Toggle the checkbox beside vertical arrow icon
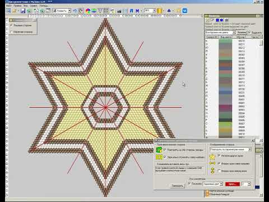The width and height of the screenshot is (269, 202). pyautogui.click(x=219, y=171)
